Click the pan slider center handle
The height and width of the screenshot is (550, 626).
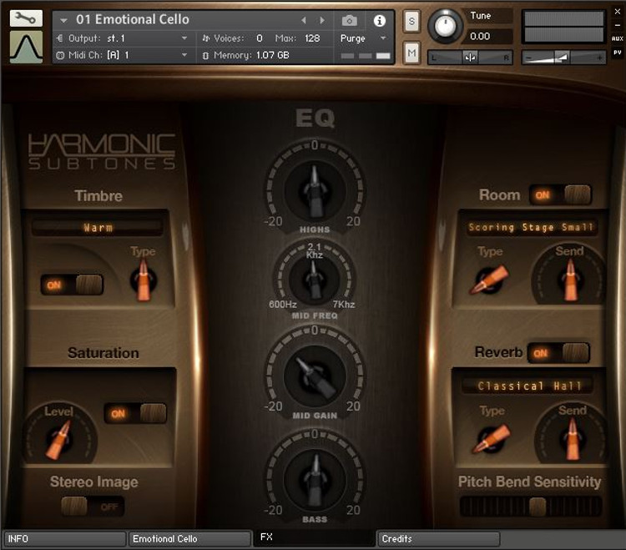pyautogui.click(x=470, y=58)
